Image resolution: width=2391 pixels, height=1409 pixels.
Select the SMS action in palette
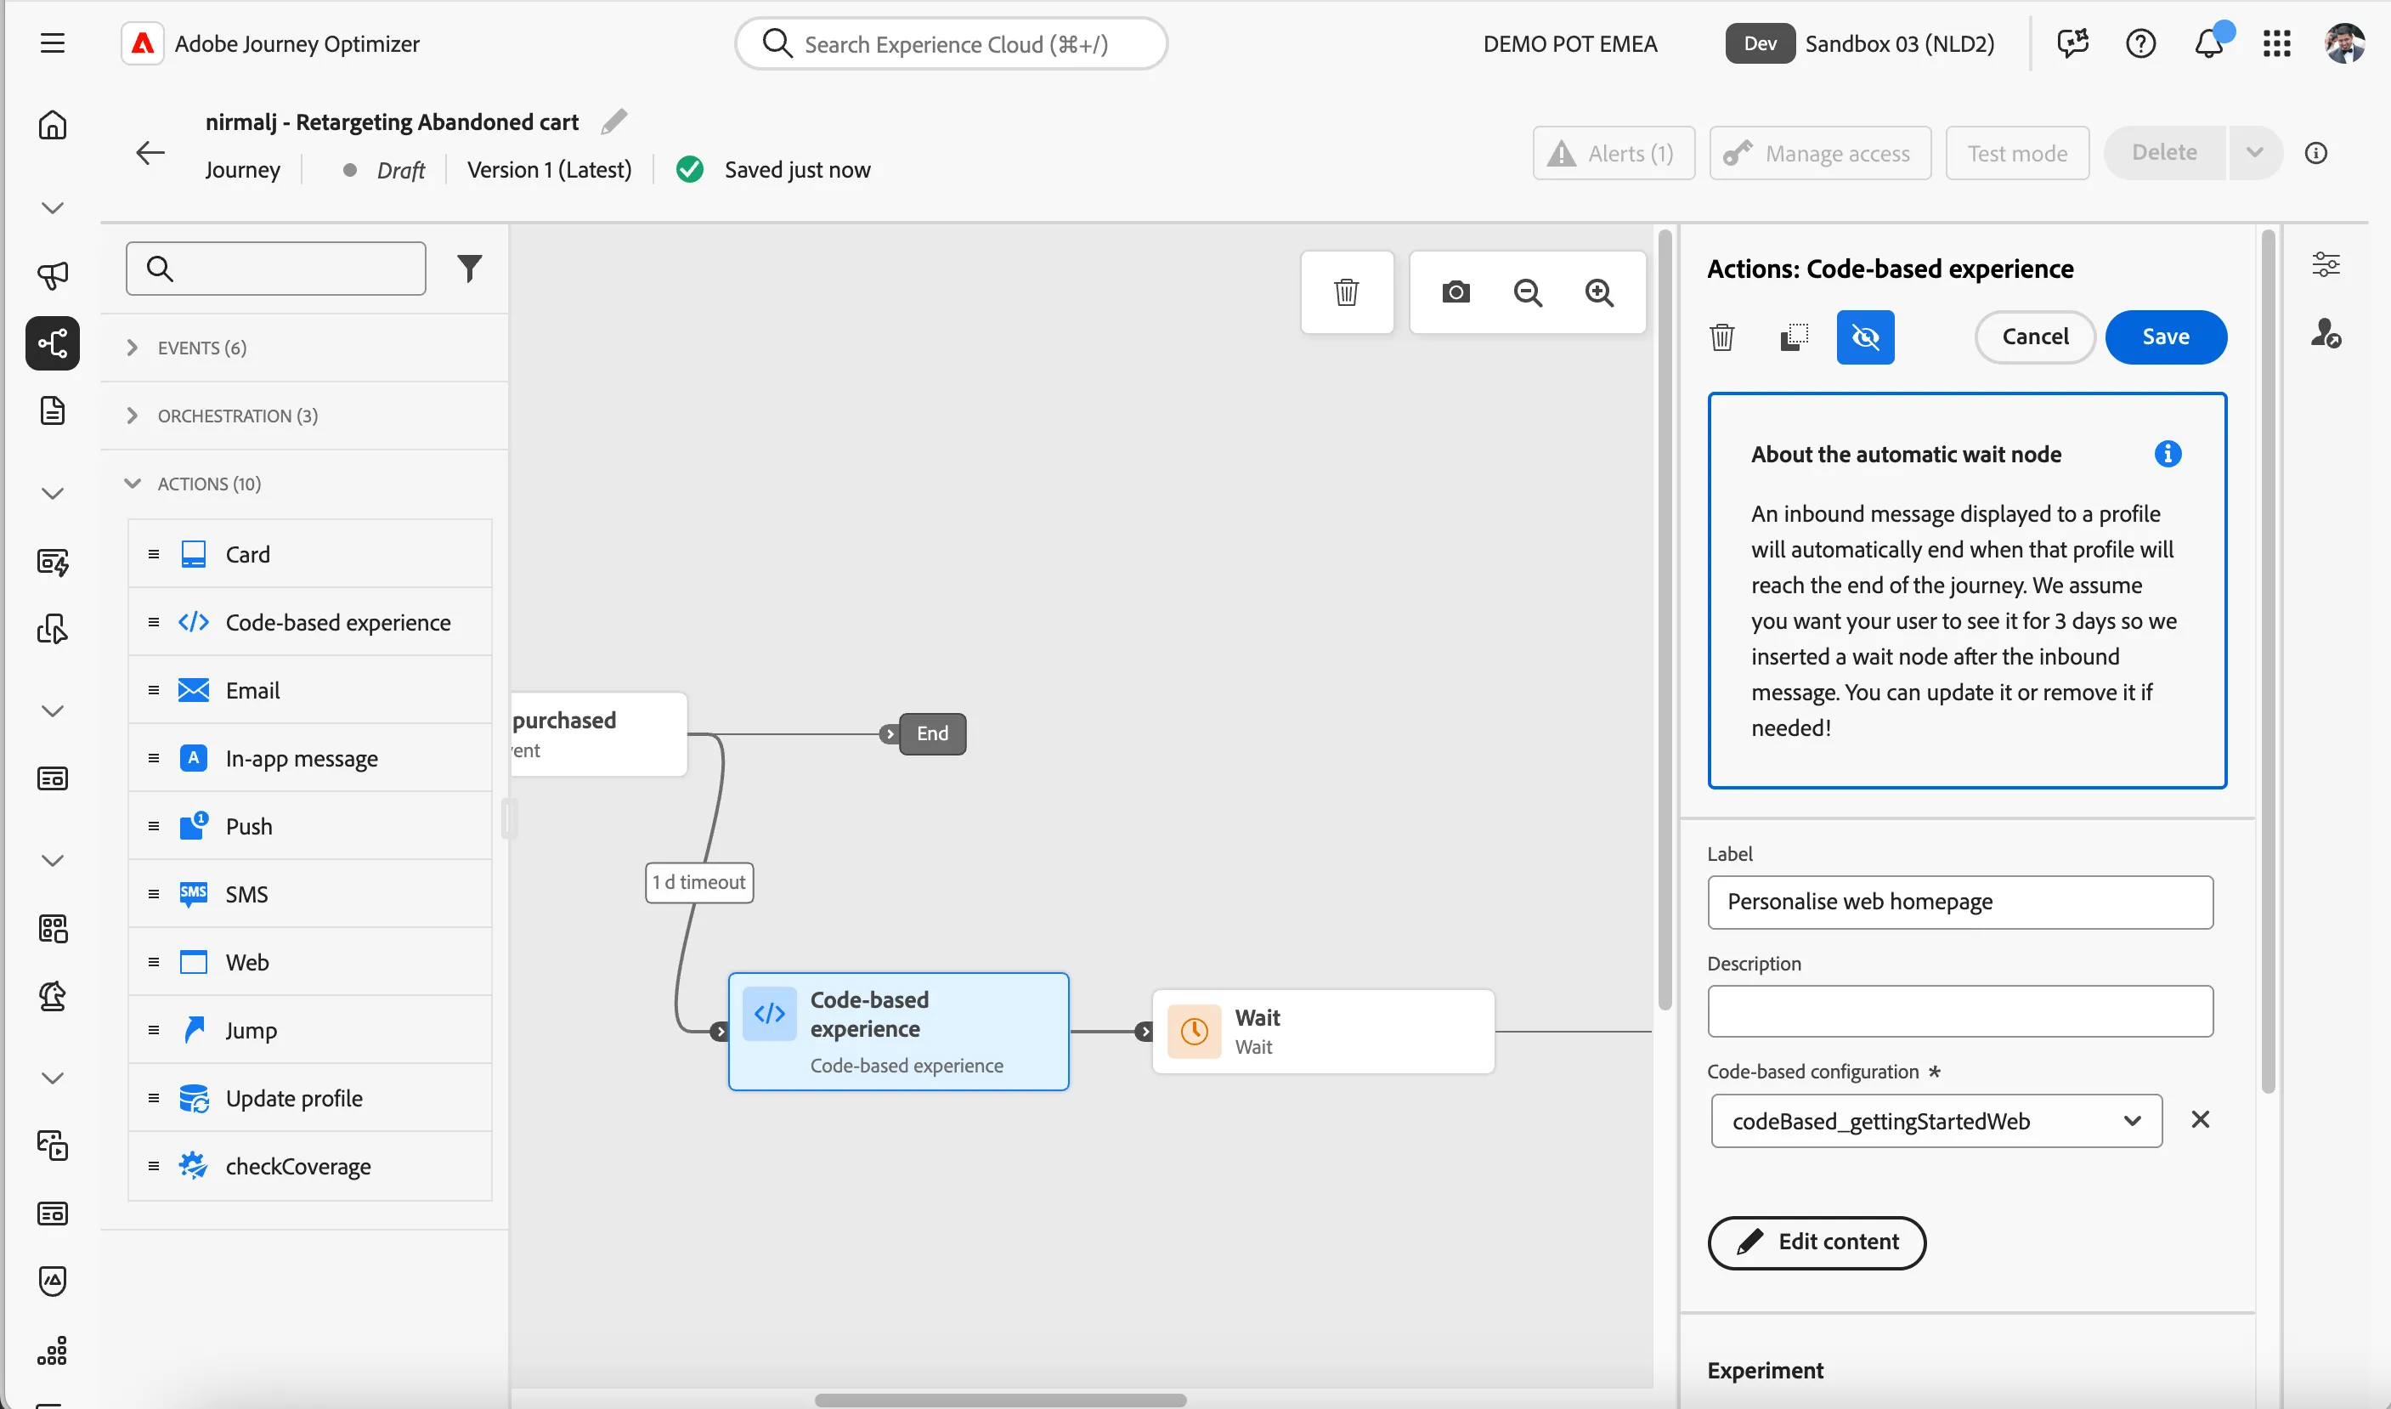point(310,894)
